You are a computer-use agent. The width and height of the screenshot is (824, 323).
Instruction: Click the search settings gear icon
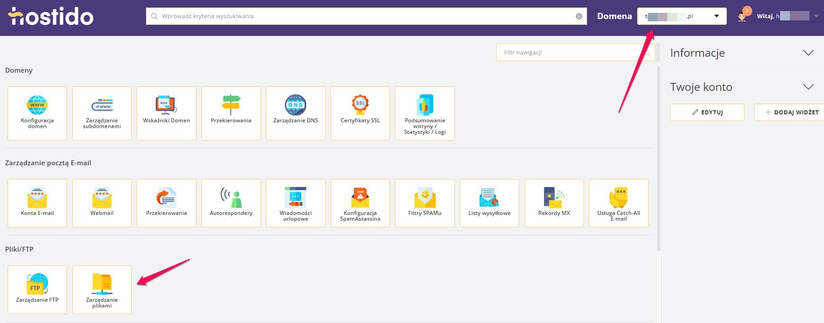point(579,16)
